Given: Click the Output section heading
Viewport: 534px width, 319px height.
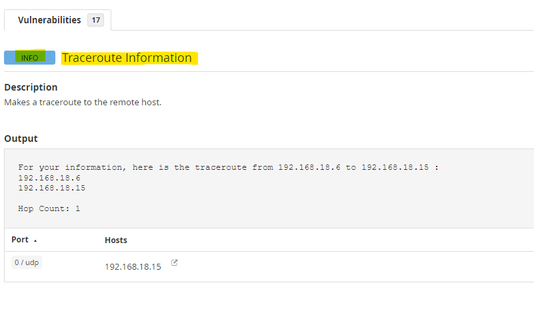Looking at the screenshot, I should tap(21, 139).
